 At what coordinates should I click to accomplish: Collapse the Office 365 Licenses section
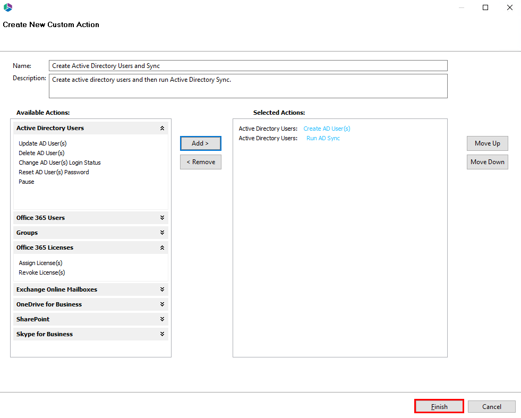coord(163,248)
